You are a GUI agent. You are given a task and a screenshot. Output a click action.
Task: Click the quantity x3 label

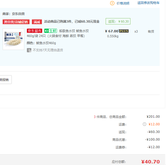click(136, 32)
